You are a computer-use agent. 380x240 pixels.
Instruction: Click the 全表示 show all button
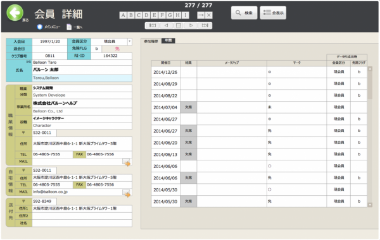273,13
